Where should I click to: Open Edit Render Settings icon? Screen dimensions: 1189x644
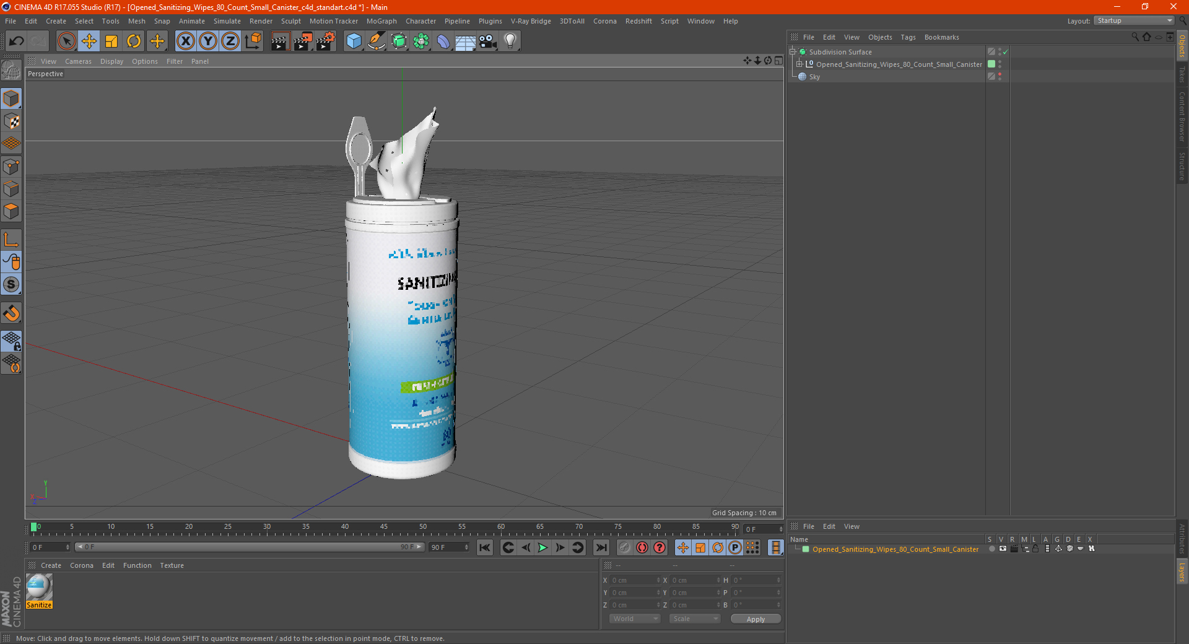coord(326,41)
